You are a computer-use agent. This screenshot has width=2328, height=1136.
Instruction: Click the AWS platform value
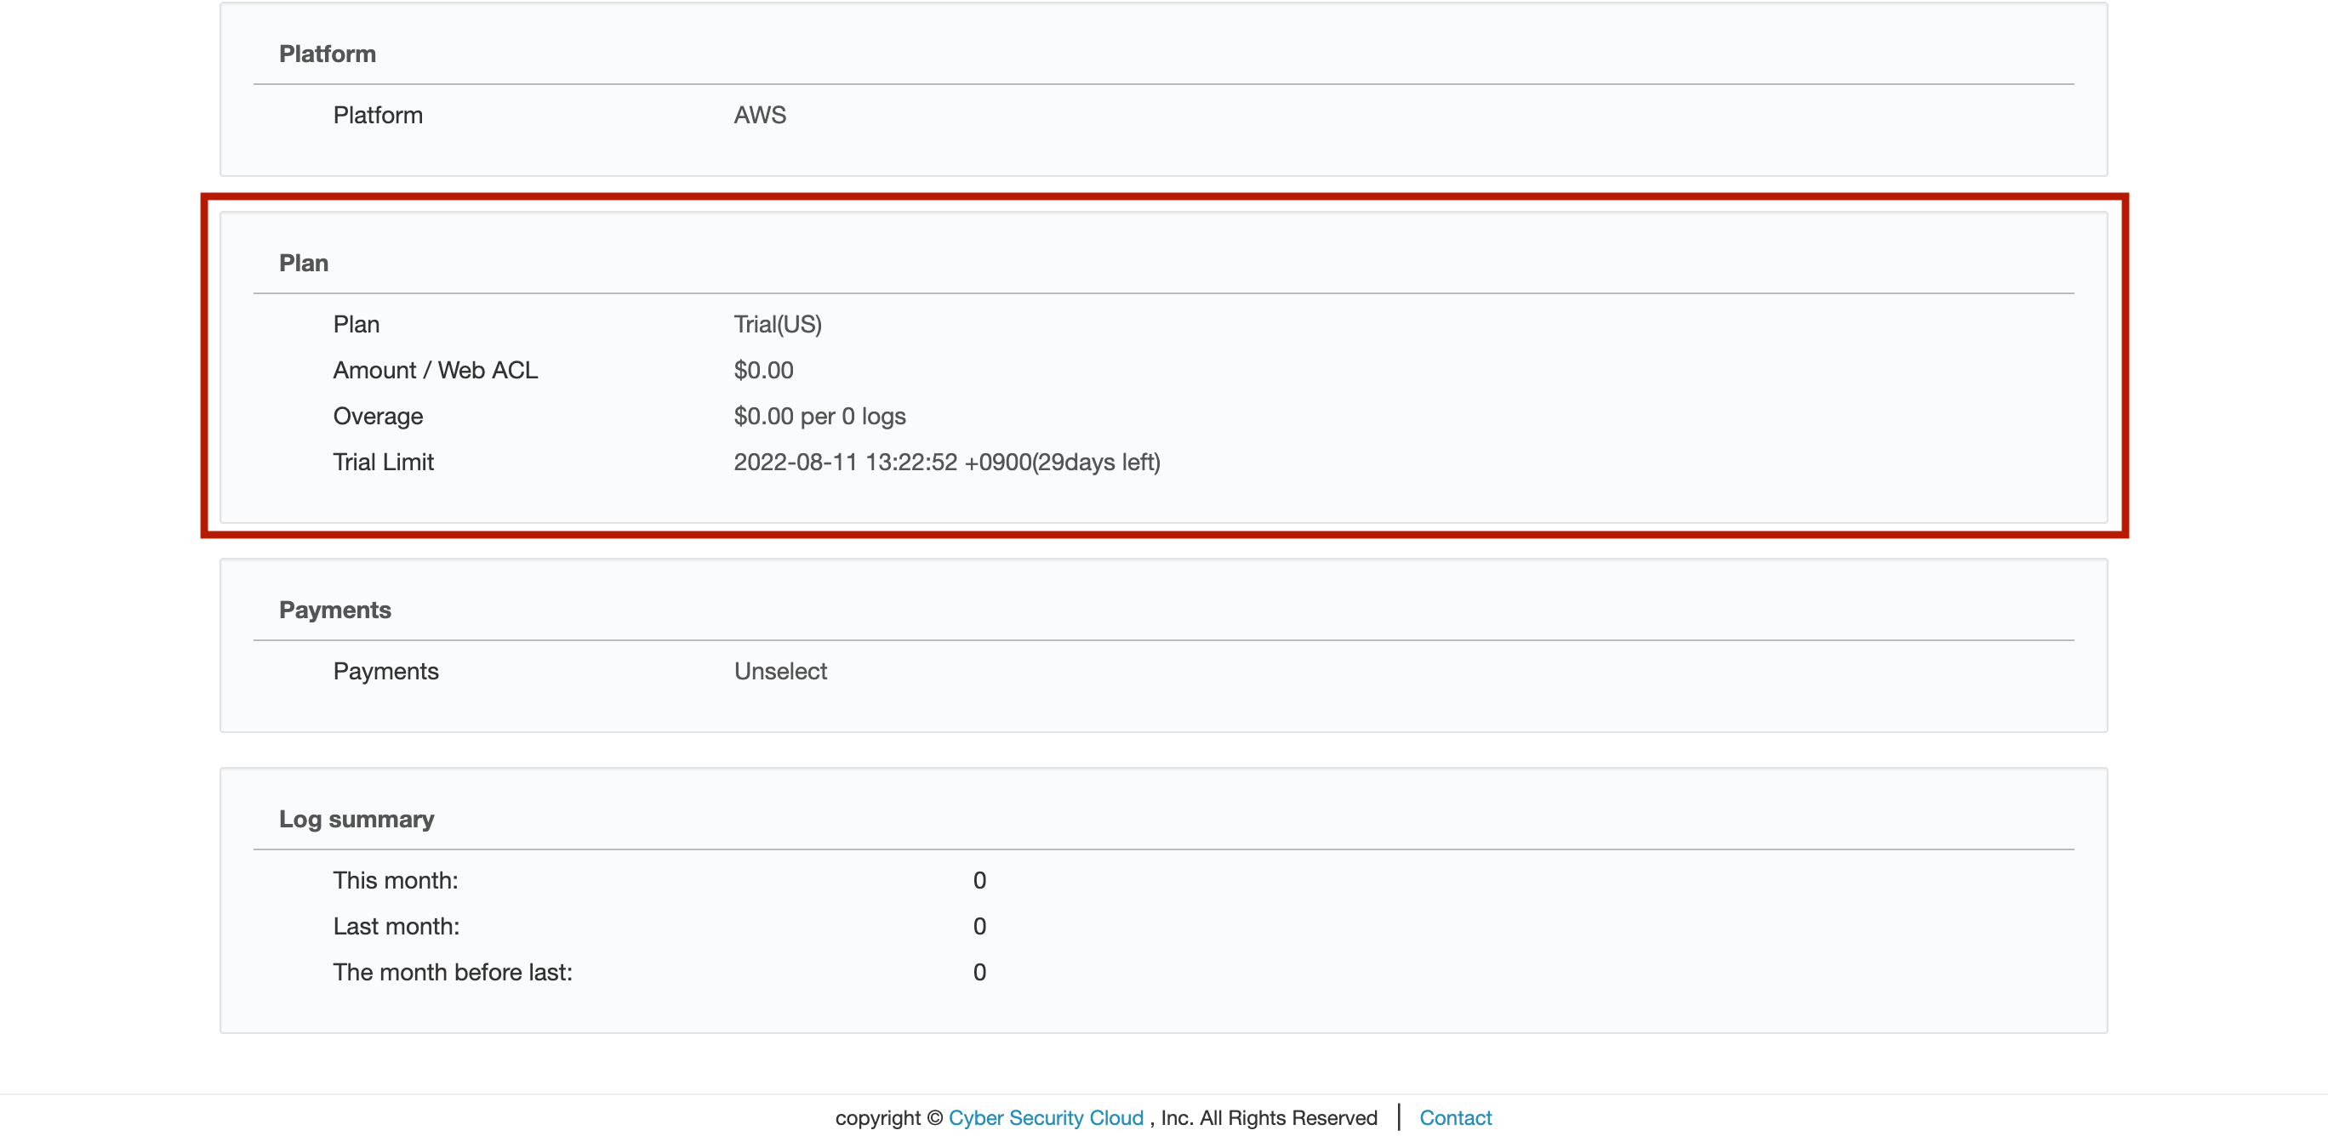tap(759, 115)
